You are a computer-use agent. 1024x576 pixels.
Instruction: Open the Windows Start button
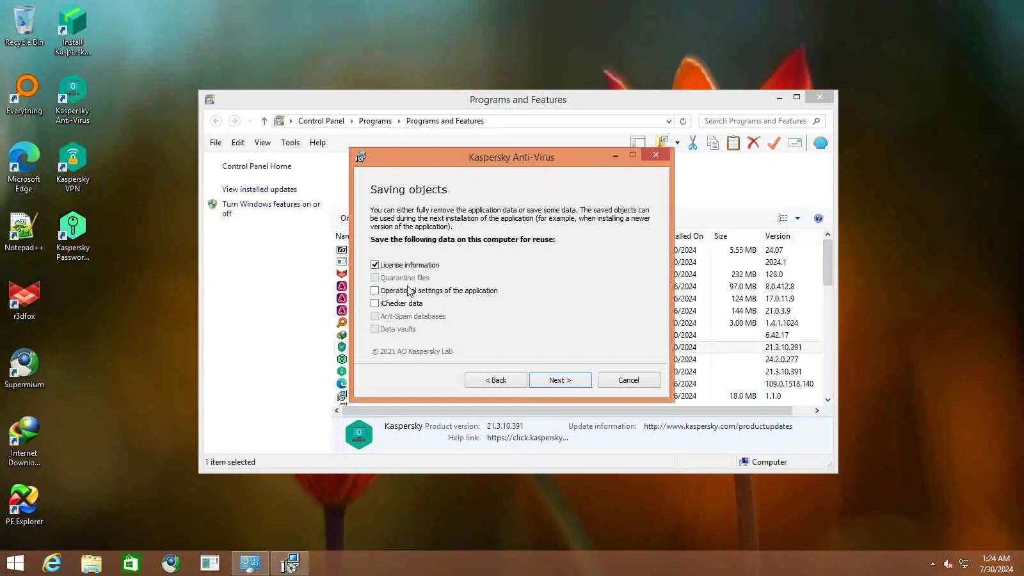pos(15,563)
